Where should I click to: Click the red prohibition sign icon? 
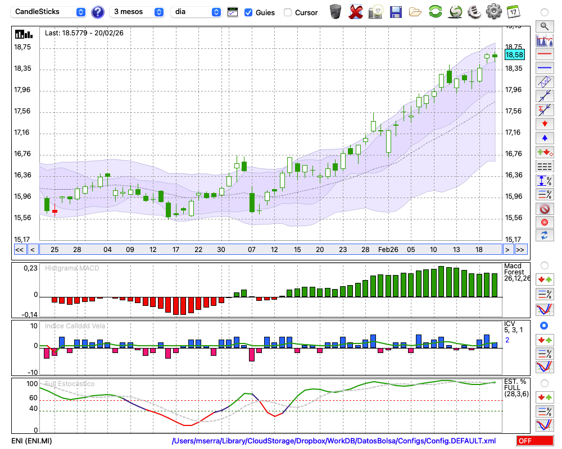(544, 208)
